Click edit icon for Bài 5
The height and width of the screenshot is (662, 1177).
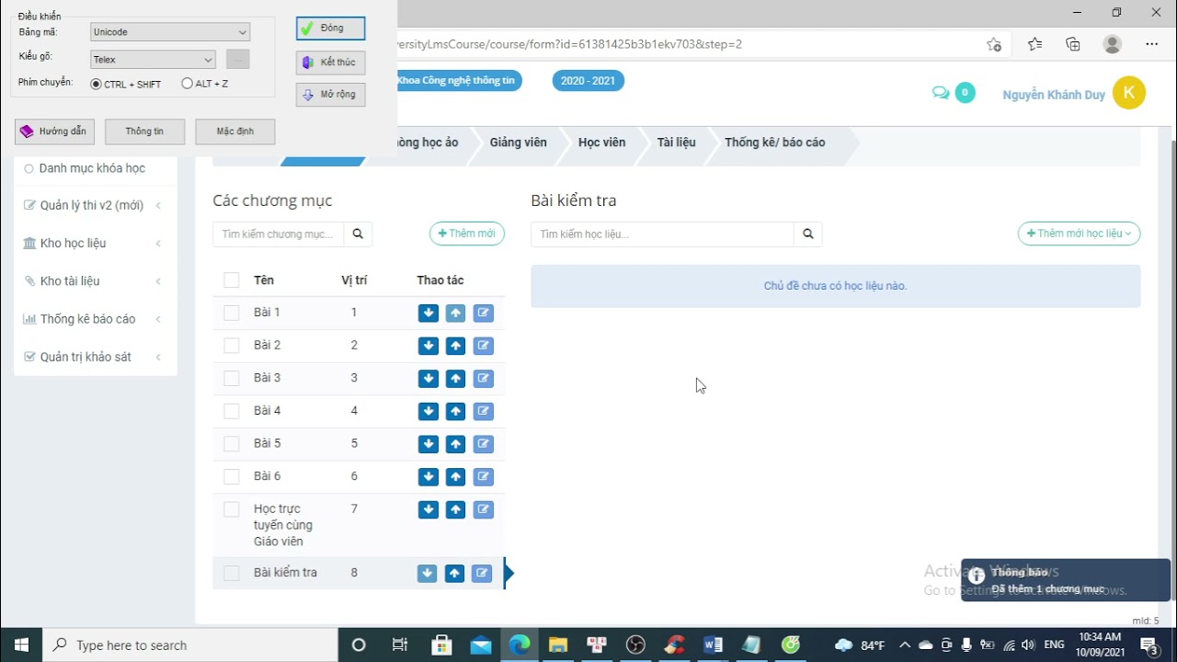click(483, 444)
